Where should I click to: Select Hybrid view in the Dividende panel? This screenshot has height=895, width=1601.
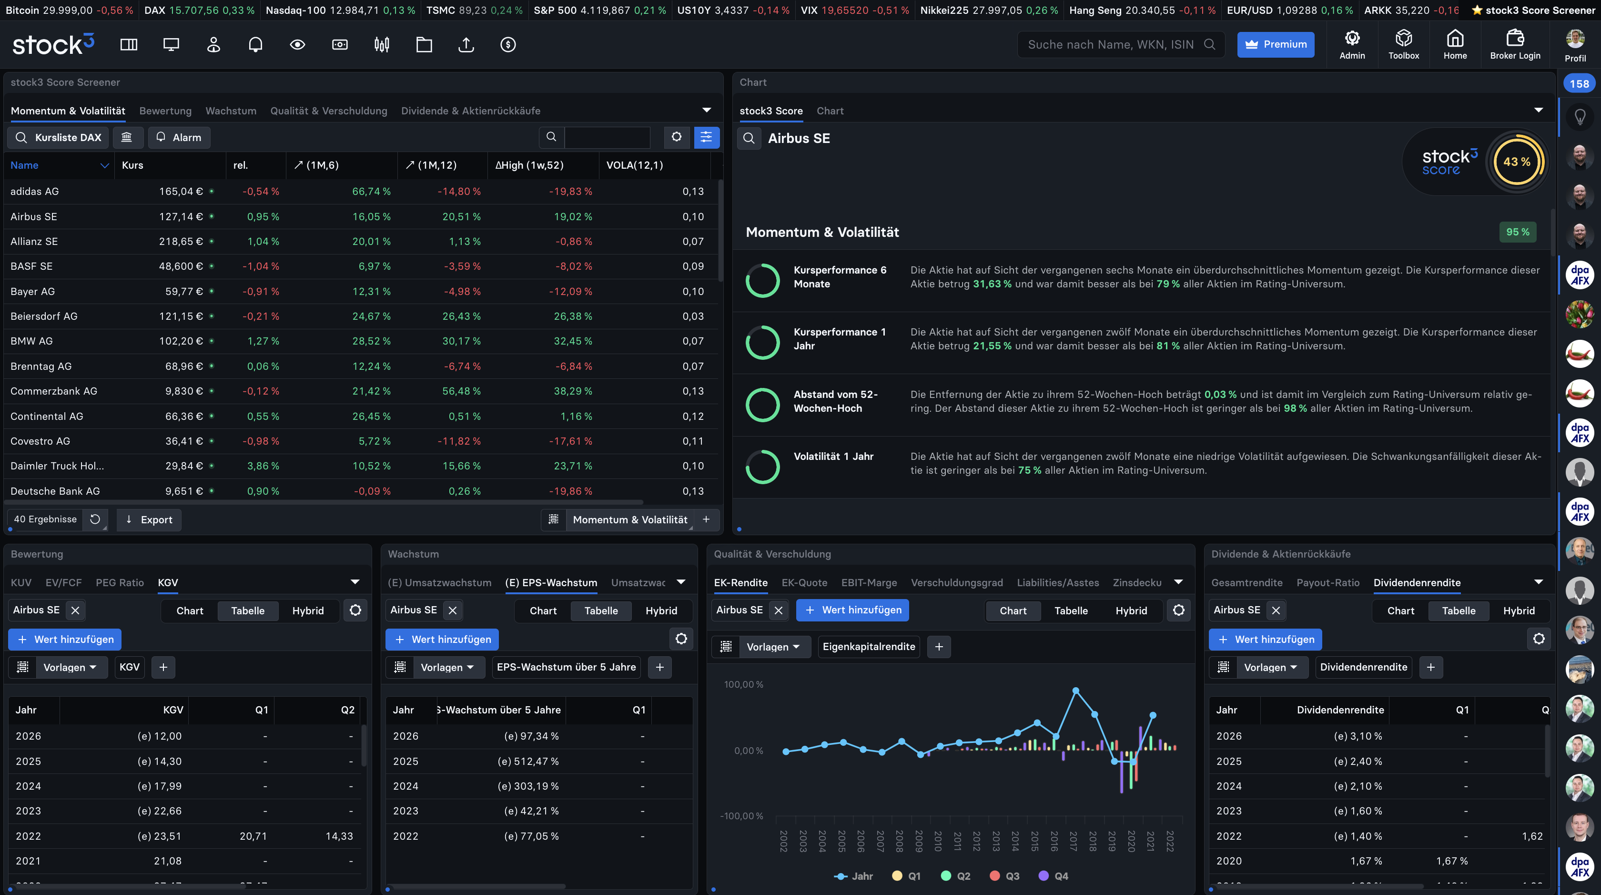point(1519,610)
